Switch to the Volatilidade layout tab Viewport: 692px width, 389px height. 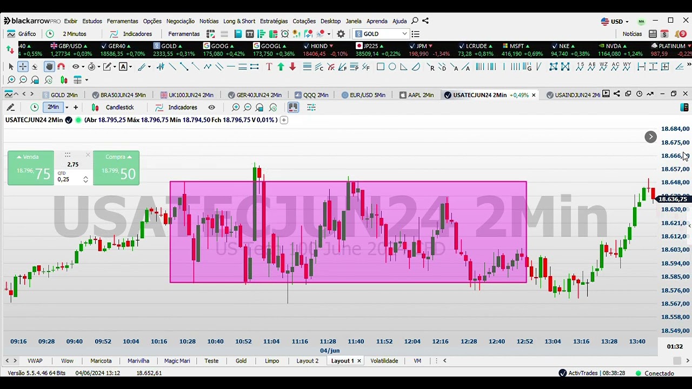[384, 360]
